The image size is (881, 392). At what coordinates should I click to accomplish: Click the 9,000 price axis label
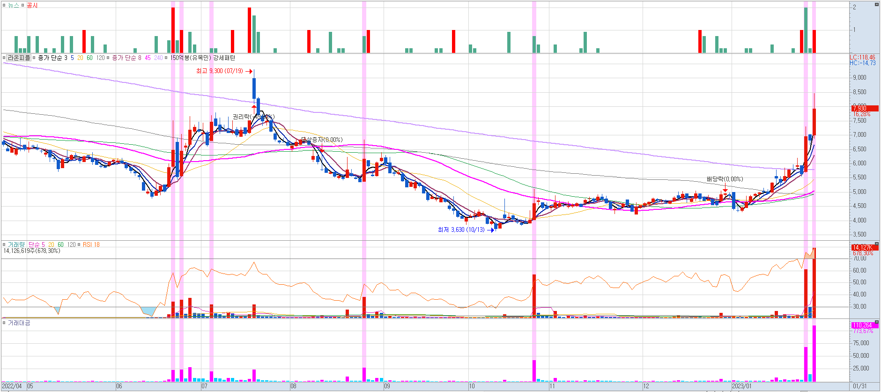(859, 77)
